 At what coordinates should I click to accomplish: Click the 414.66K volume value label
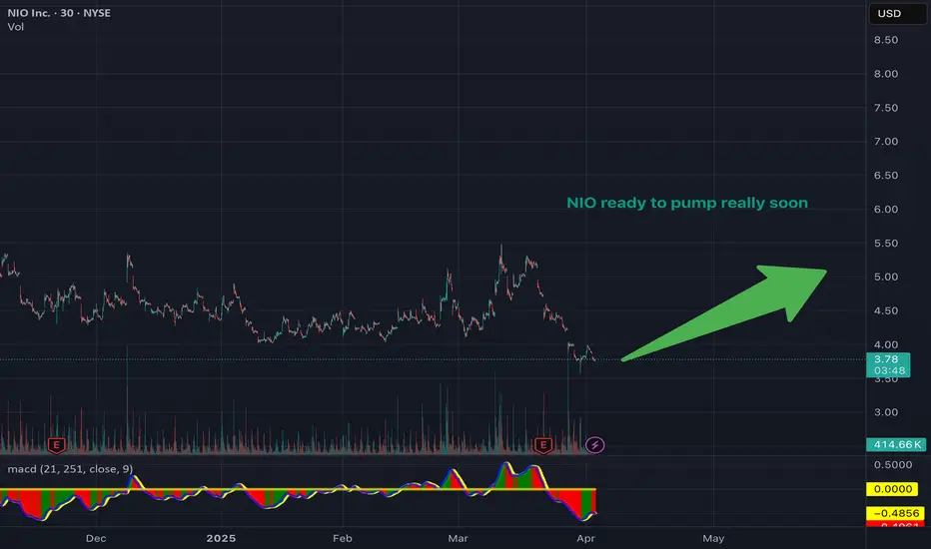pos(897,444)
